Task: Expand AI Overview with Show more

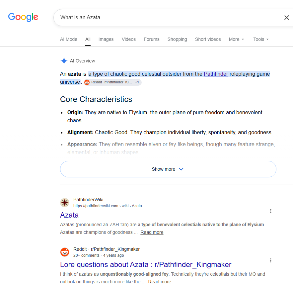Action: (168, 169)
